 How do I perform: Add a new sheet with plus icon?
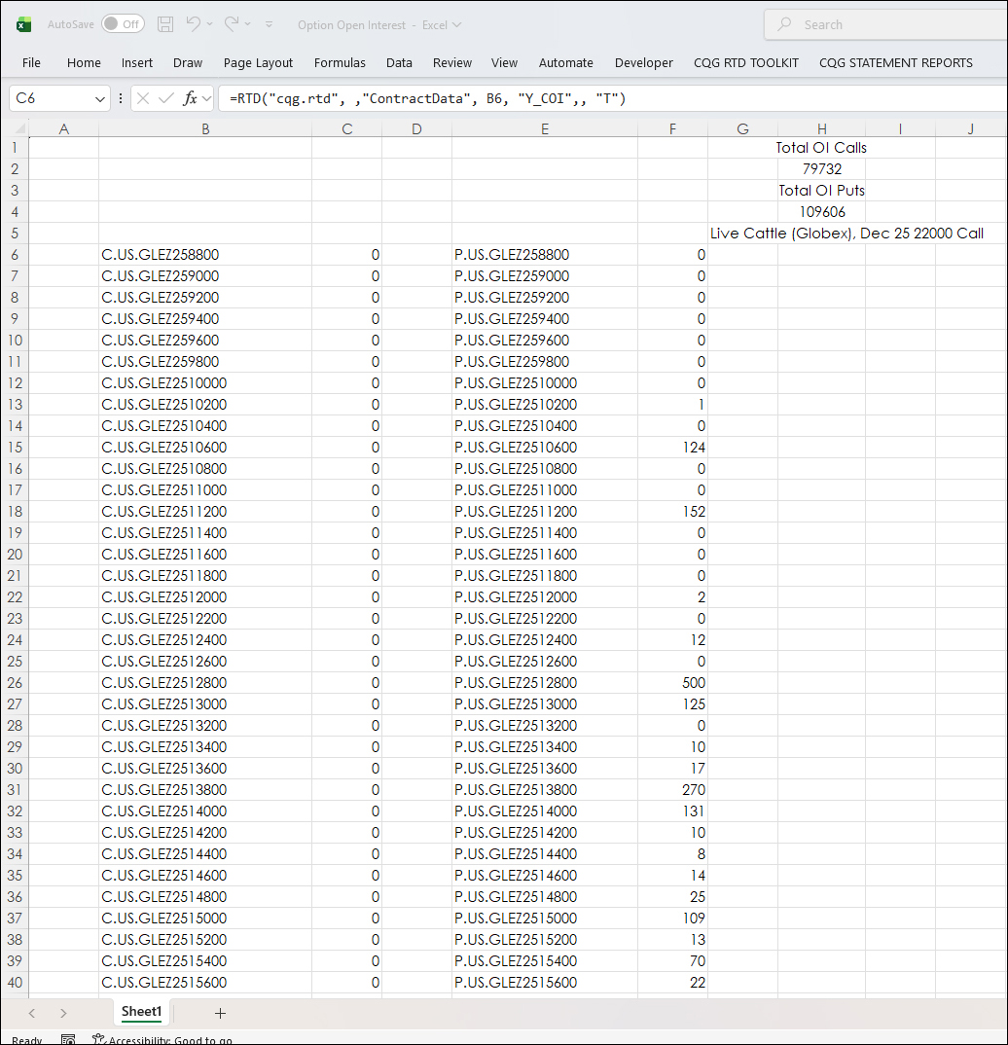tap(220, 1013)
